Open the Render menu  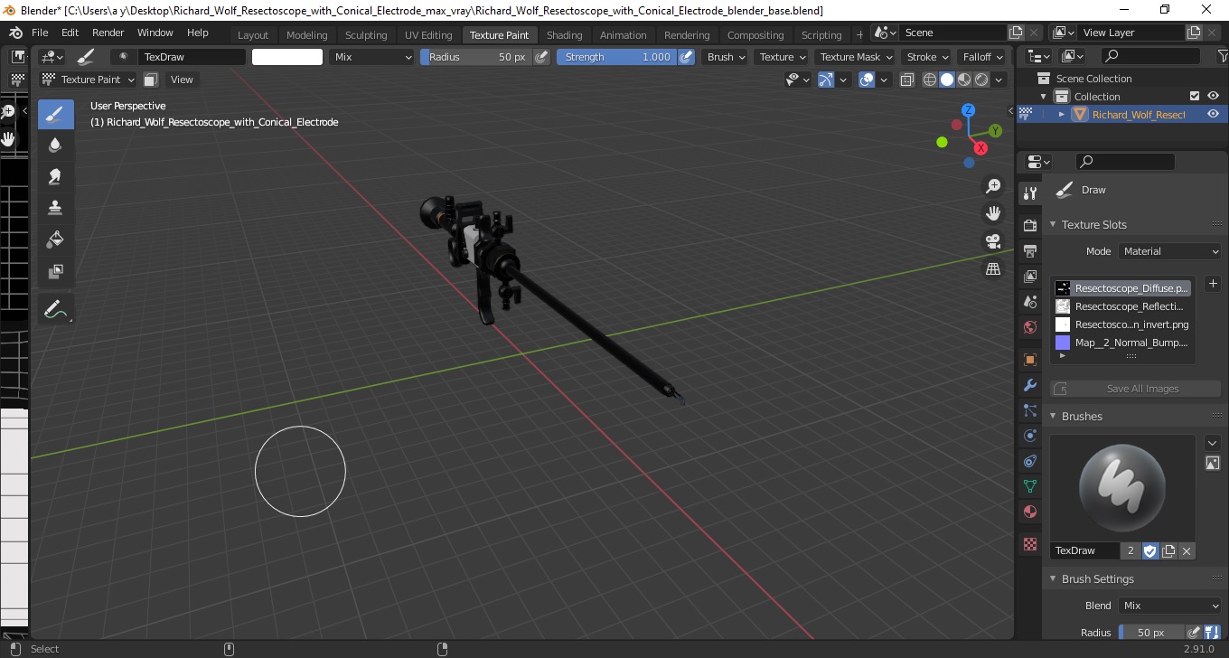108,33
